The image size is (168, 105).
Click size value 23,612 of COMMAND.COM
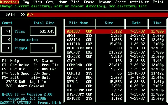(115, 65)
